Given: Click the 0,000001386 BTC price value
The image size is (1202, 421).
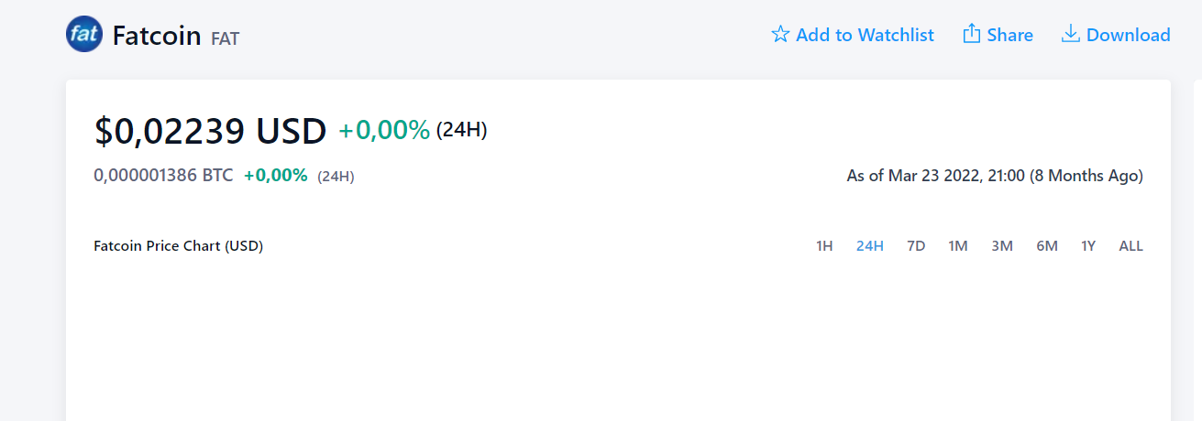Looking at the screenshot, I should click(163, 175).
